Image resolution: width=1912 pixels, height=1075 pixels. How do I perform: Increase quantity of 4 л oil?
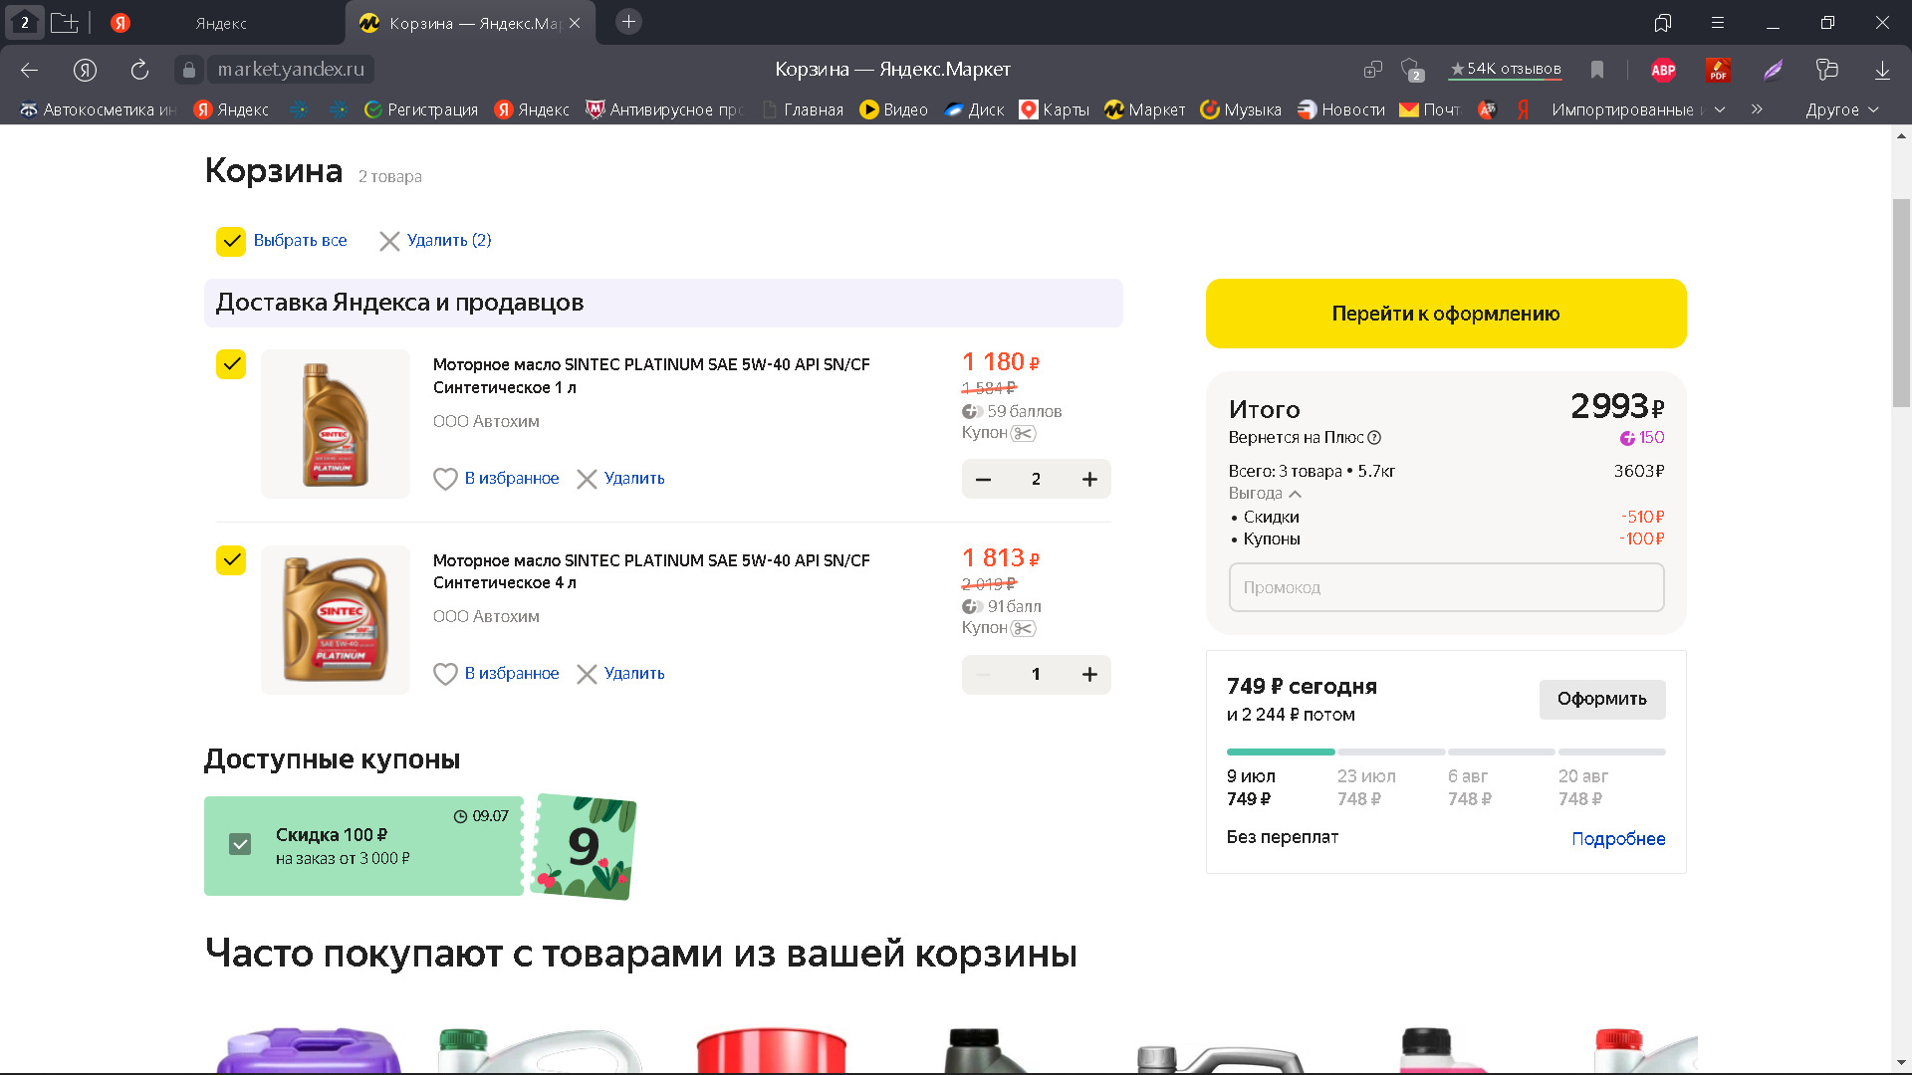point(1089,675)
